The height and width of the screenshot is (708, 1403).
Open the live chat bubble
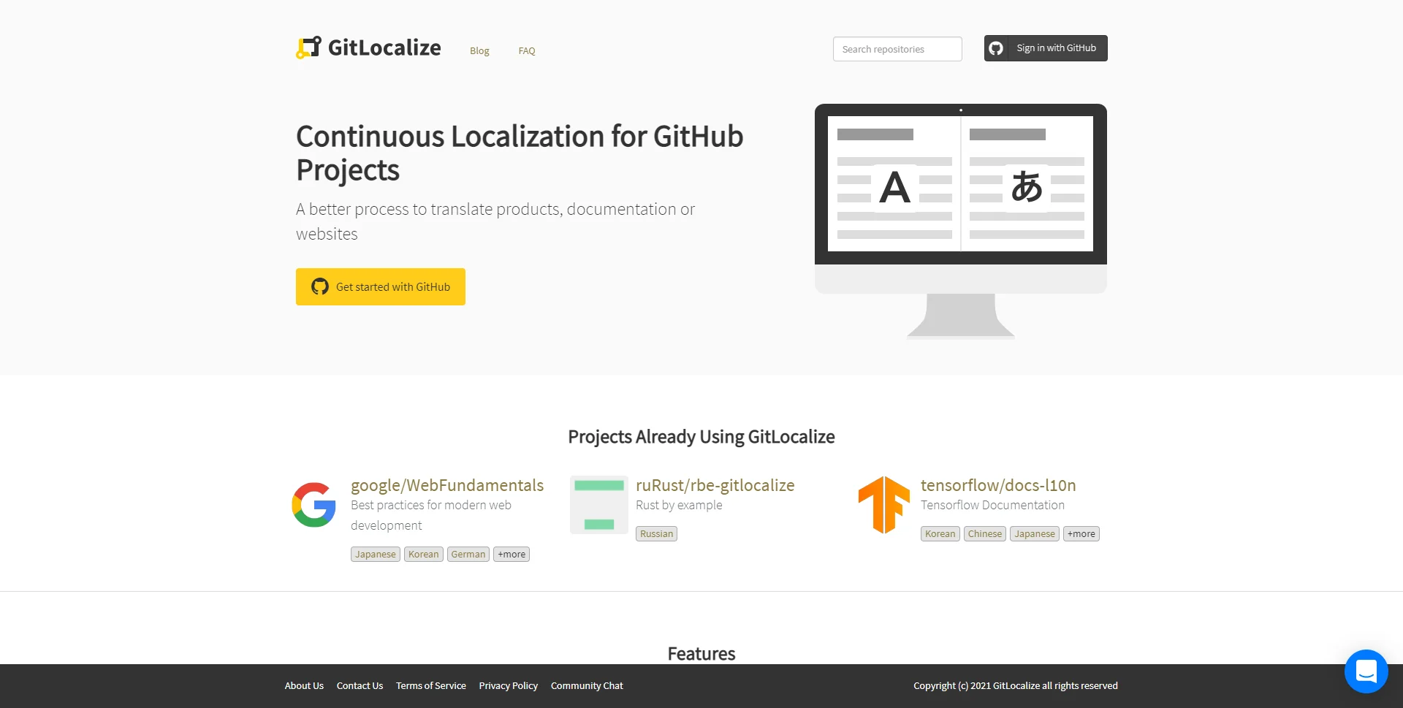(1366, 671)
